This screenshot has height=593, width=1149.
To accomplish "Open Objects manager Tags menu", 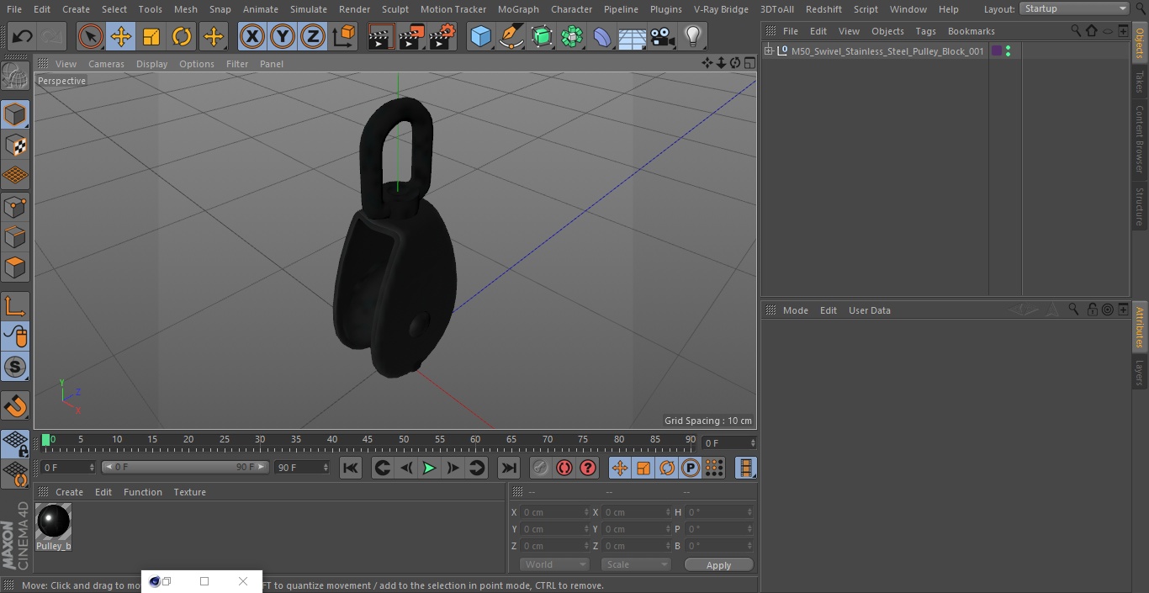I will pyautogui.click(x=925, y=31).
